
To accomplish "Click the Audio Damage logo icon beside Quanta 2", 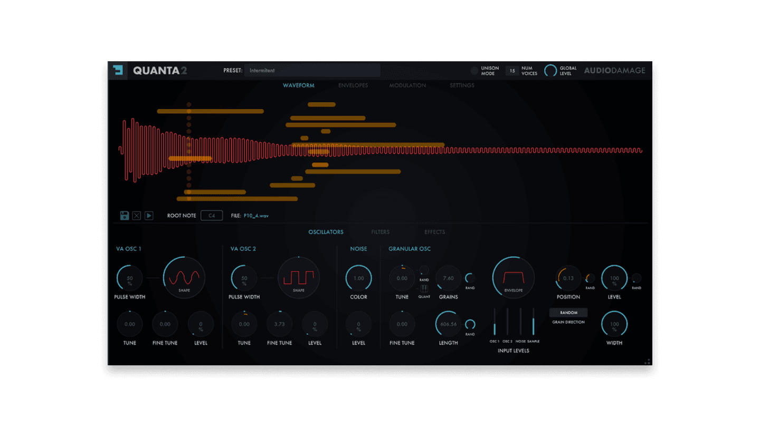I will tap(118, 70).
